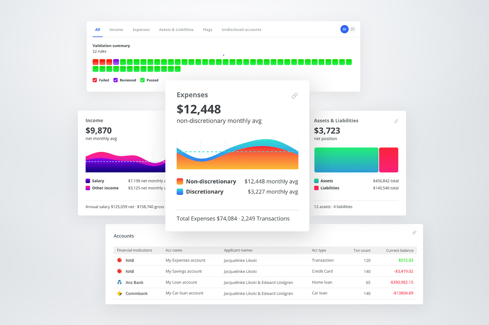Click 'Home loan' account type cell
489x325 pixels.
(322, 282)
